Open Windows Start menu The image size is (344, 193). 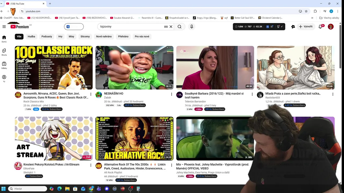coord(4,189)
